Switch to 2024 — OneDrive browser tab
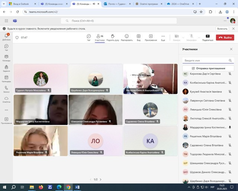This screenshot has width=238, height=191. click(x=180, y=4)
